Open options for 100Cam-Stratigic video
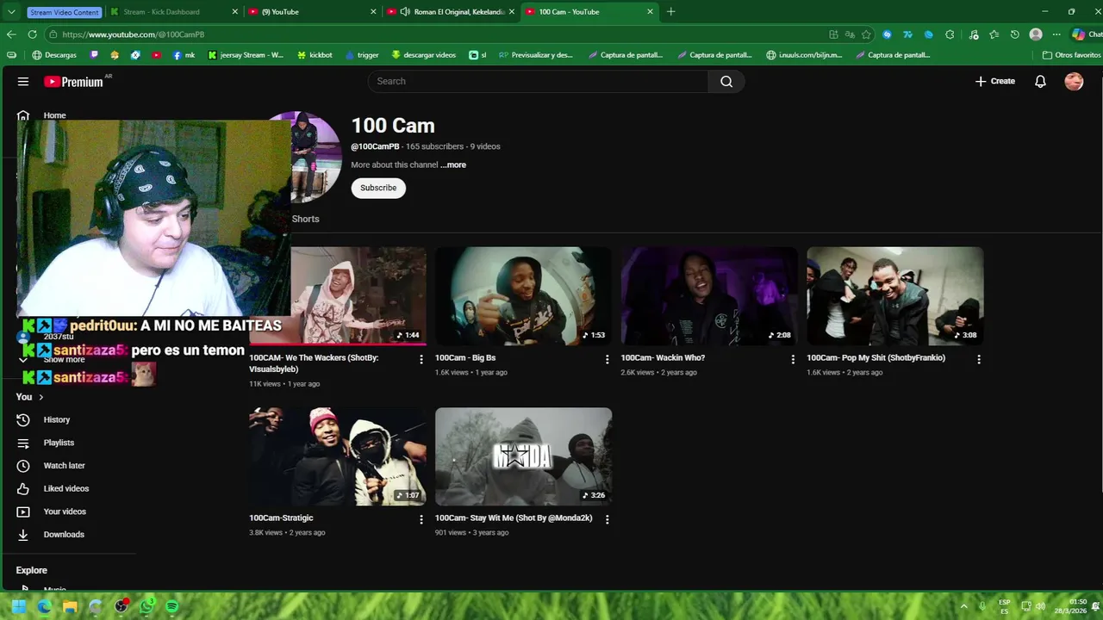 pos(421,519)
